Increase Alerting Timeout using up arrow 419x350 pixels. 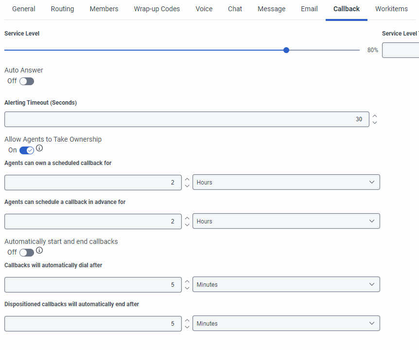click(374, 116)
